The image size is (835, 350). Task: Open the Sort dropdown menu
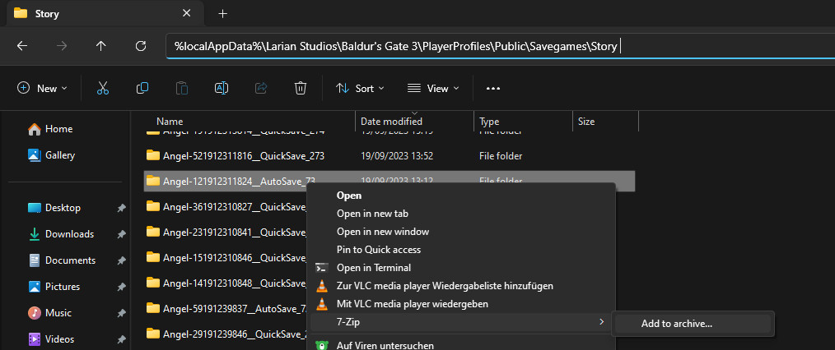click(360, 88)
